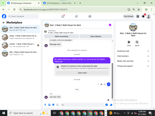Viewport: 155px width, 116px height.
Task: Open the blue question mark message bubble
Action: [x=108, y=84]
